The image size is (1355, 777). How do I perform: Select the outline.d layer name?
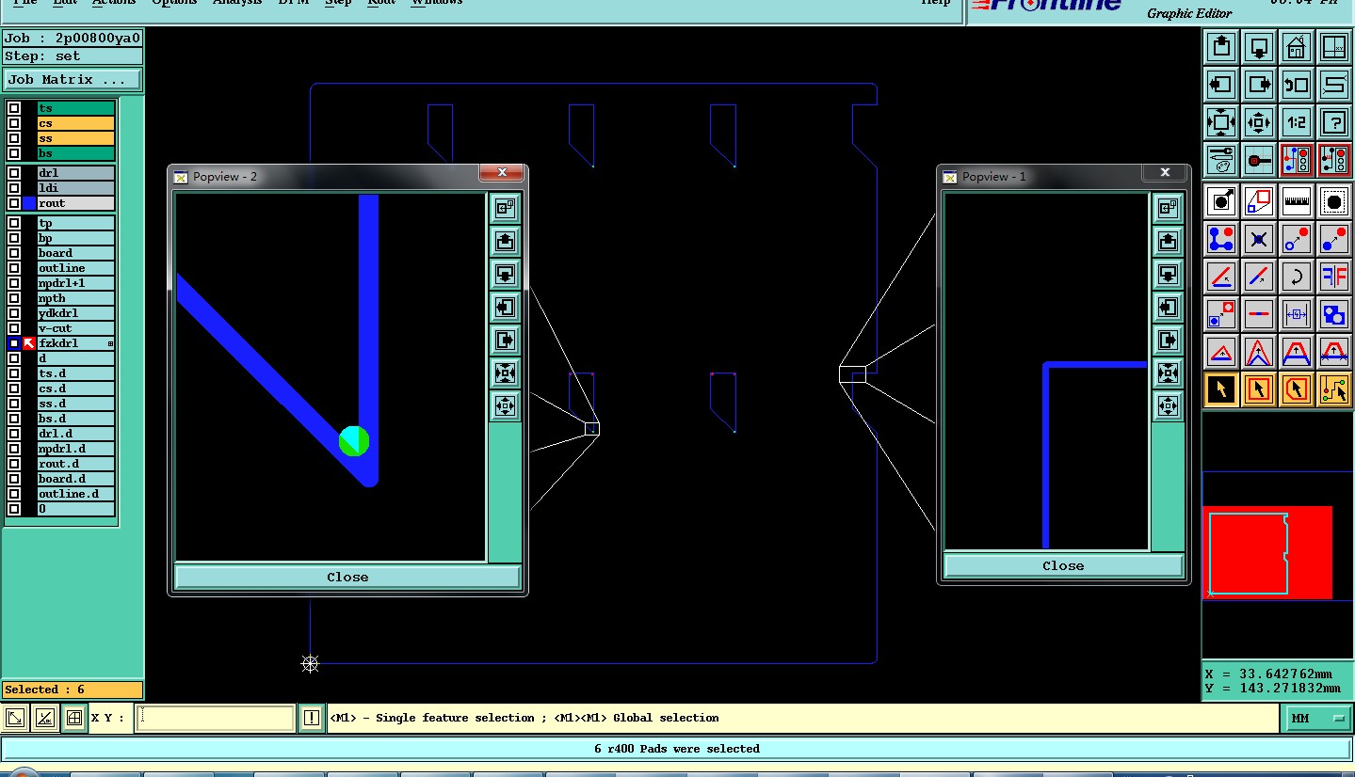pos(75,494)
